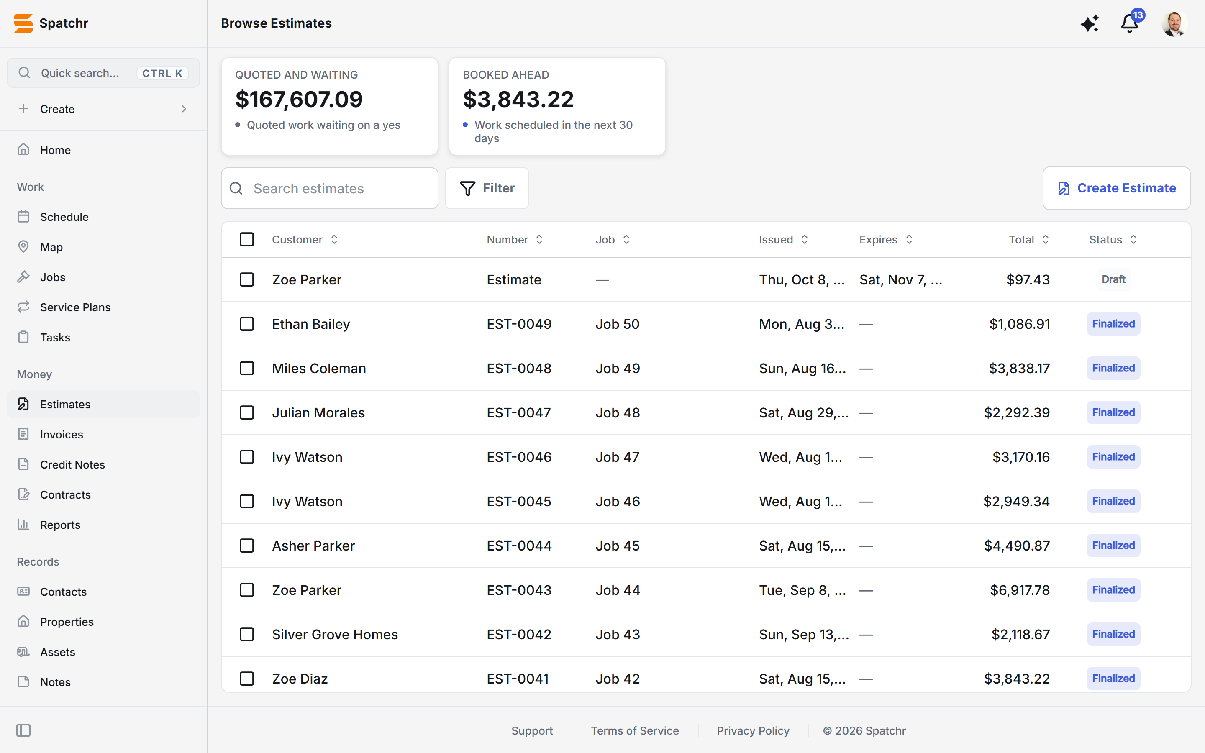Viewport: 1205px width, 753px height.
Task: Sort by the Customer column
Action: point(305,240)
